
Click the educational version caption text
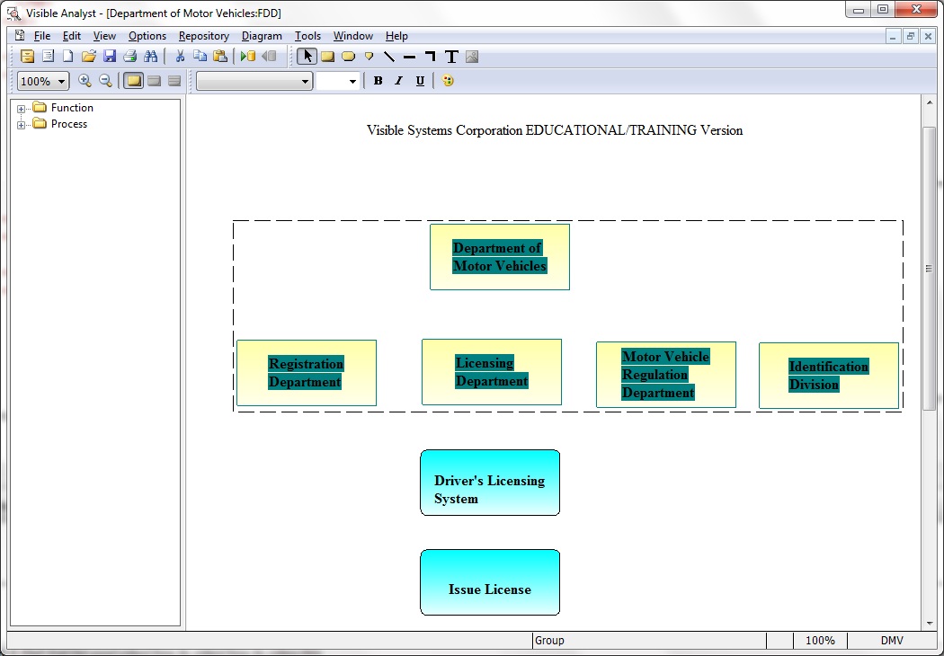click(x=555, y=130)
